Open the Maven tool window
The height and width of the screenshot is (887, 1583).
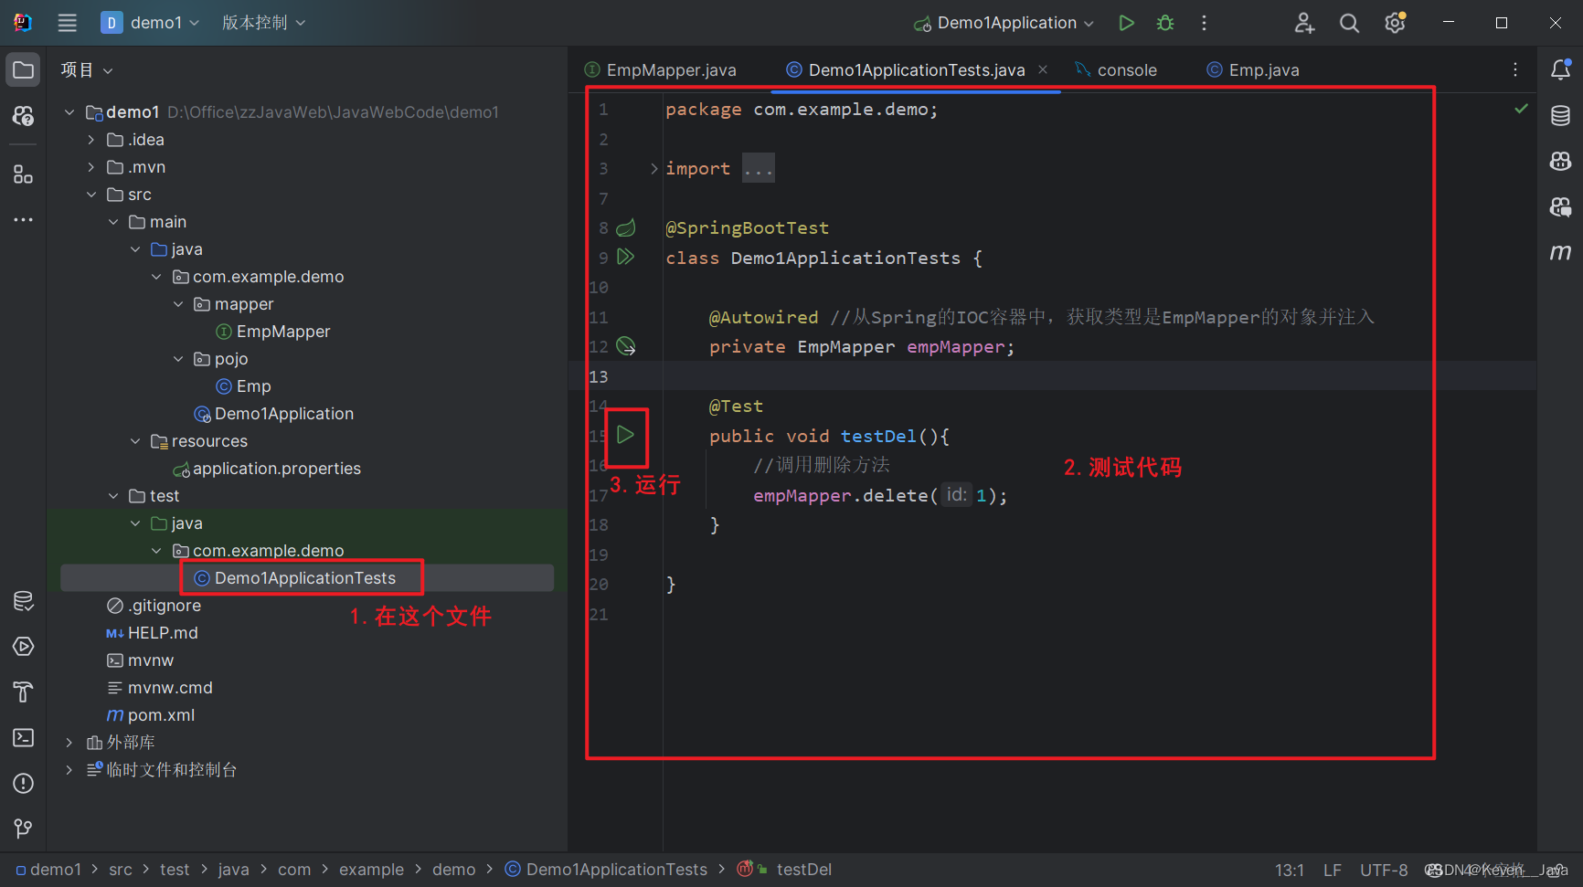(1560, 252)
